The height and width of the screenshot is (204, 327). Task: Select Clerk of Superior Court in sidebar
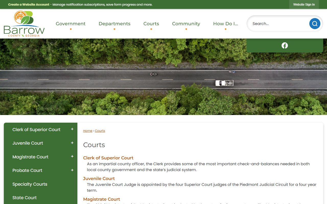tap(36, 130)
